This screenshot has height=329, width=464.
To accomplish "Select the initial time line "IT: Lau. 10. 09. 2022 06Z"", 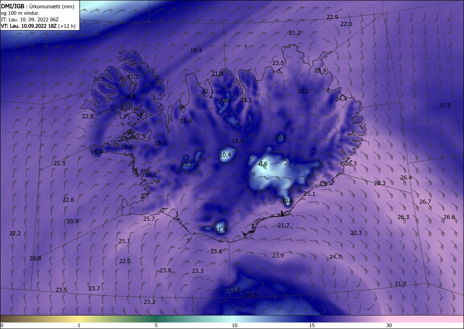I will point(30,19).
